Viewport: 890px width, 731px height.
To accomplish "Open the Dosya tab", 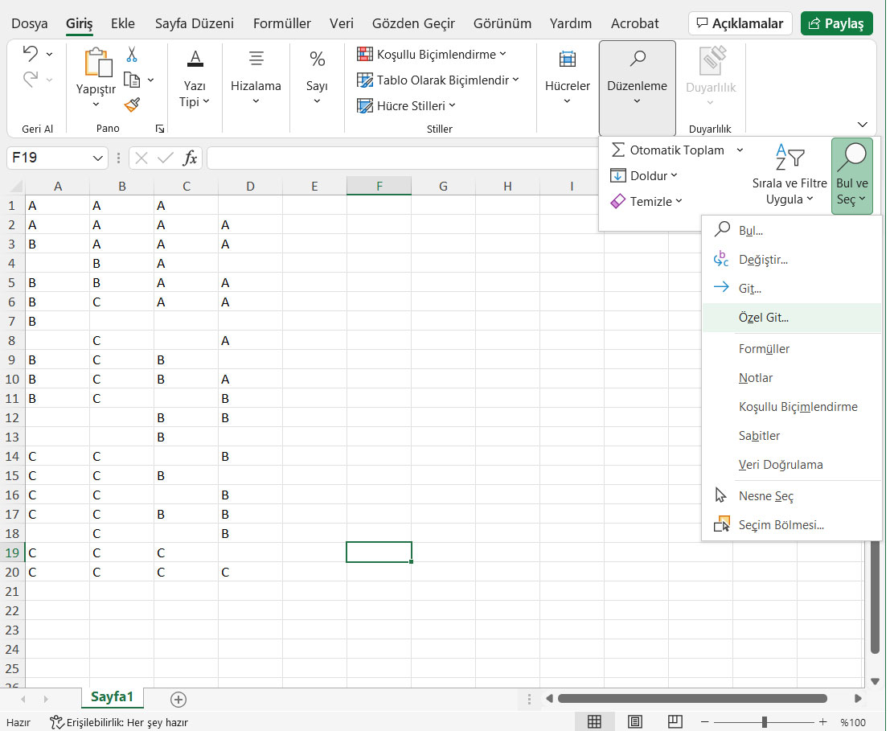I will [x=30, y=23].
